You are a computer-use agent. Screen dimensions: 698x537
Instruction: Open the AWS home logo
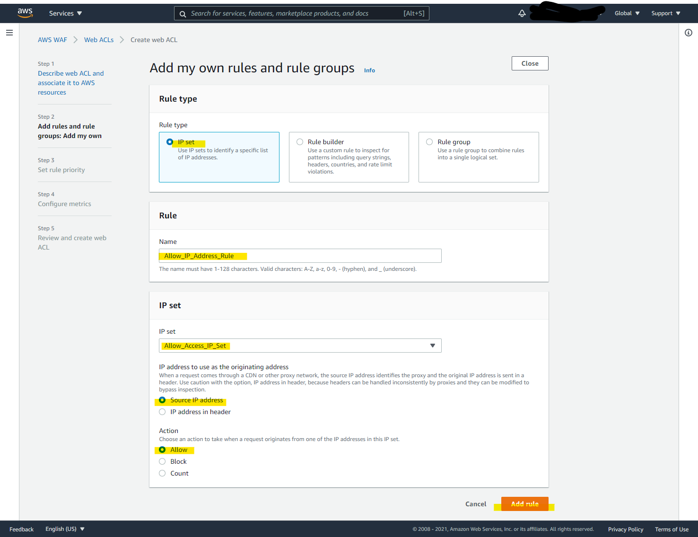point(25,13)
